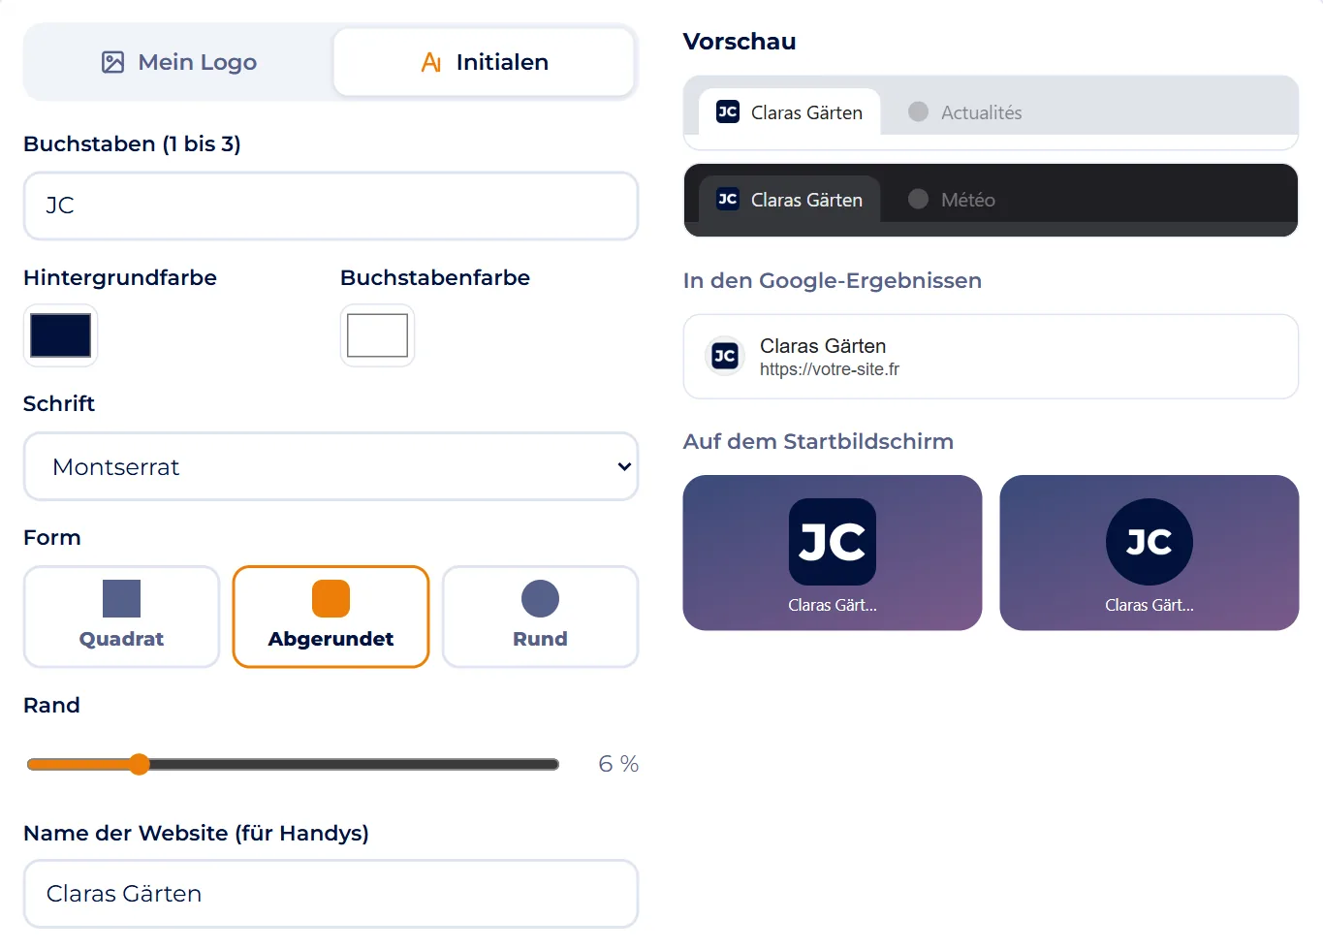This screenshot has height=951, width=1323.
Task: Select the Rund shape option
Action: [x=541, y=617]
